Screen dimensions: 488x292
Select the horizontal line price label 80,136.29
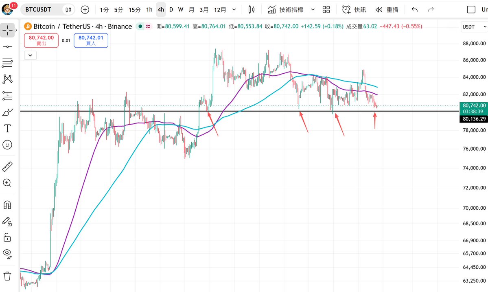[x=474, y=119]
